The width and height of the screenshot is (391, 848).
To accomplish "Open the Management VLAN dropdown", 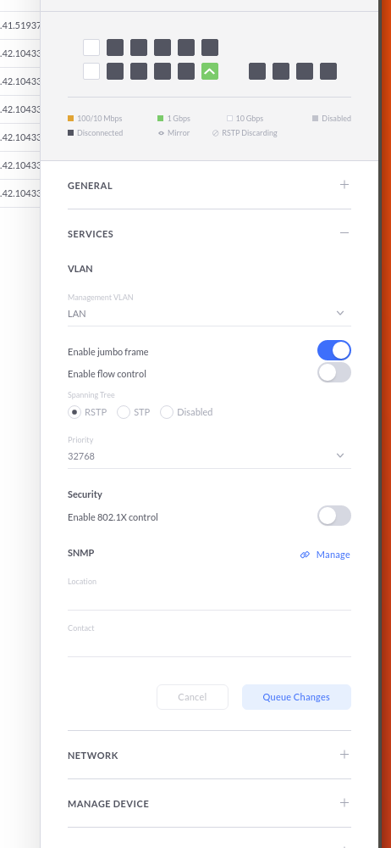I will pos(210,314).
